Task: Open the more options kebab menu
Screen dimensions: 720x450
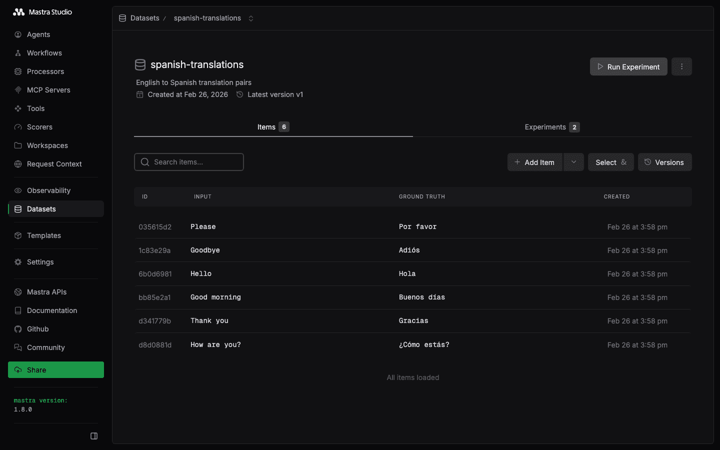Action: tap(681, 66)
